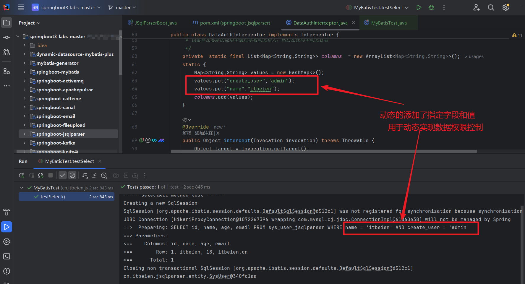Click the dump threads camera icon
525x284 pixels.
tap(116, 175)
